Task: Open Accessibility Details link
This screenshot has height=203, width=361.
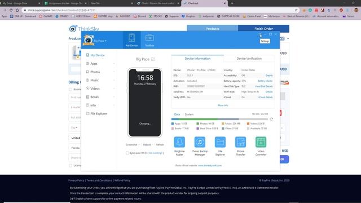Action: pyautogui.click(x=269, y=76)
